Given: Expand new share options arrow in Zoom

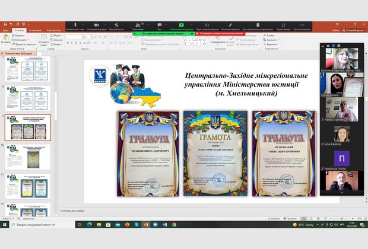Looking at the screenshot, I should pos(192,24).
